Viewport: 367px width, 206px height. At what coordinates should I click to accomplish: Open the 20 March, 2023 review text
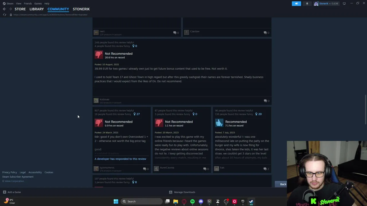tap(182, 147)
